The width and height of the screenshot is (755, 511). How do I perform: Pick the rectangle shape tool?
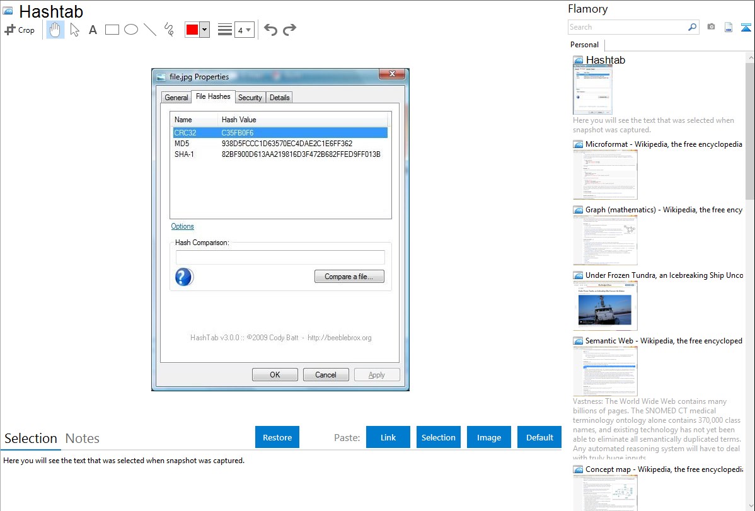pos(112,30)
